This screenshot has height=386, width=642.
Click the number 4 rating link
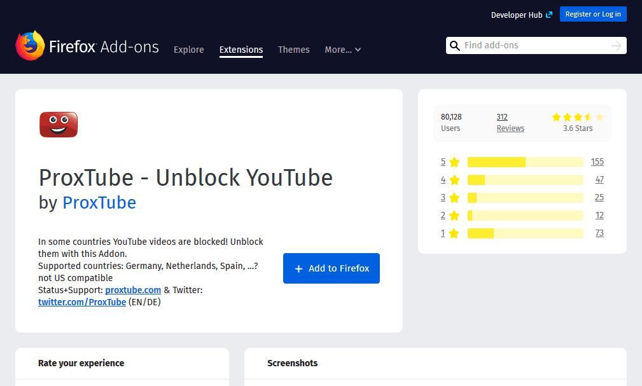(x=443, y=180)
